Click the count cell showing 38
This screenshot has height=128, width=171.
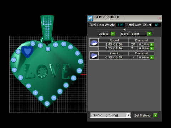point(133,44)
